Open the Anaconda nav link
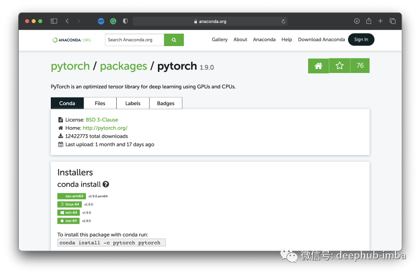The height and width of the screenshot is (275, 420). click(x=264, y=39)
